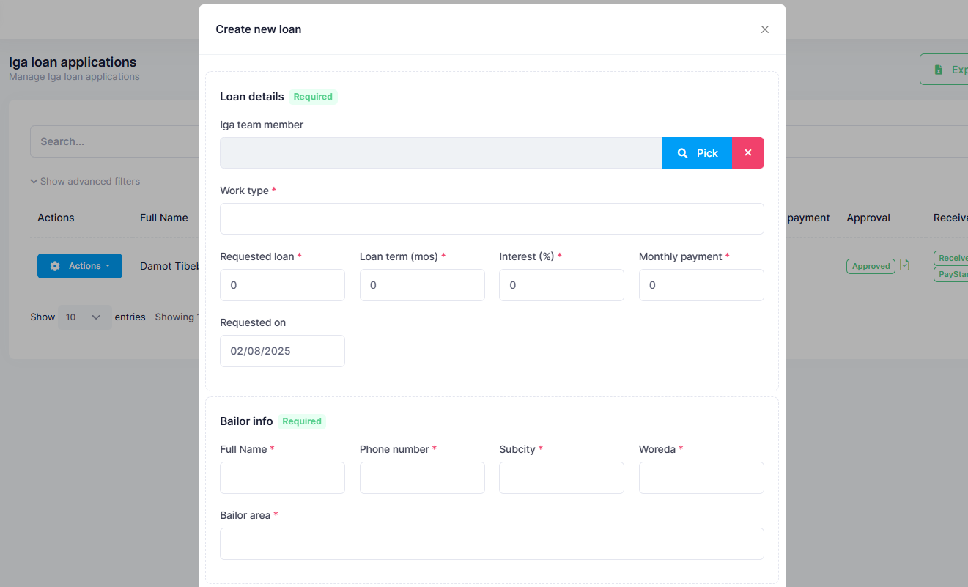Open the Requested on date field
The image size is (968, 587).
coord(282,351)
